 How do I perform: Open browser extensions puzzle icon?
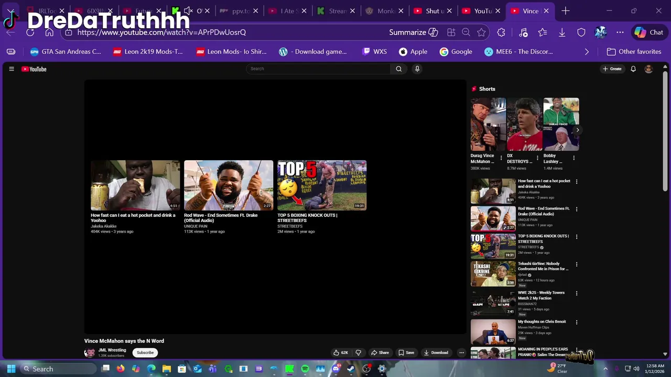(x=501, y=32)
